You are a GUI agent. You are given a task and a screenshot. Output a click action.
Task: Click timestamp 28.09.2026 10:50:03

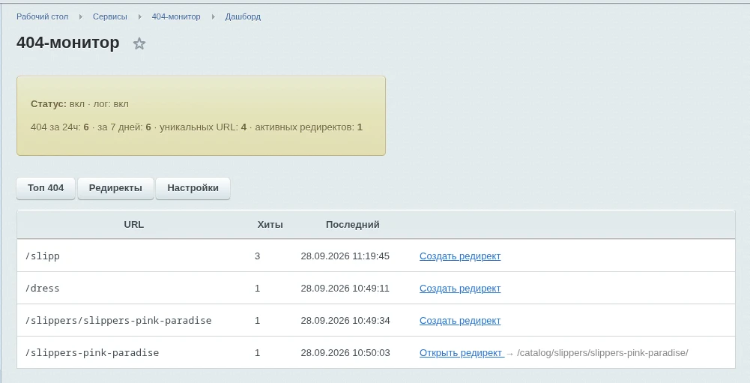click(345, 353)
